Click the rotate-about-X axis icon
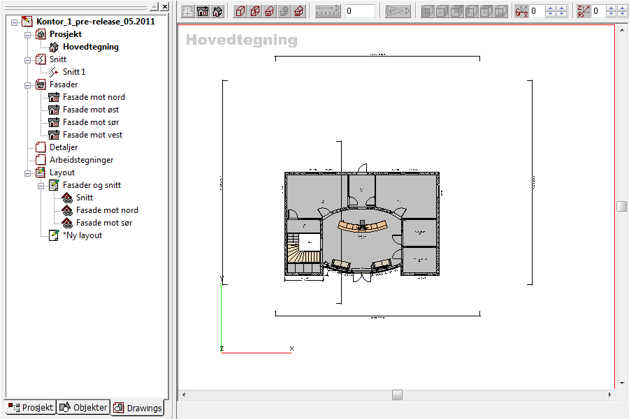629x419 pixels. tap(521, 11)
